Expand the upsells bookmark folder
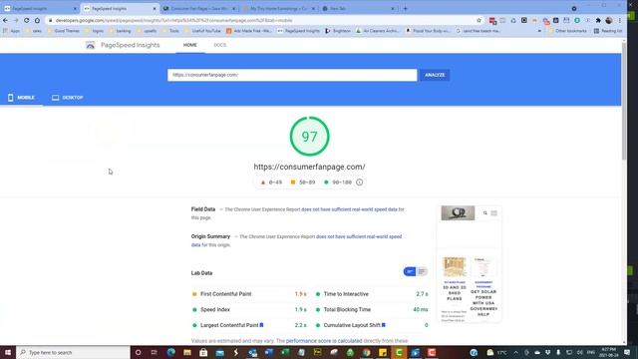This screenshot has height=359, width=638. 147,31
